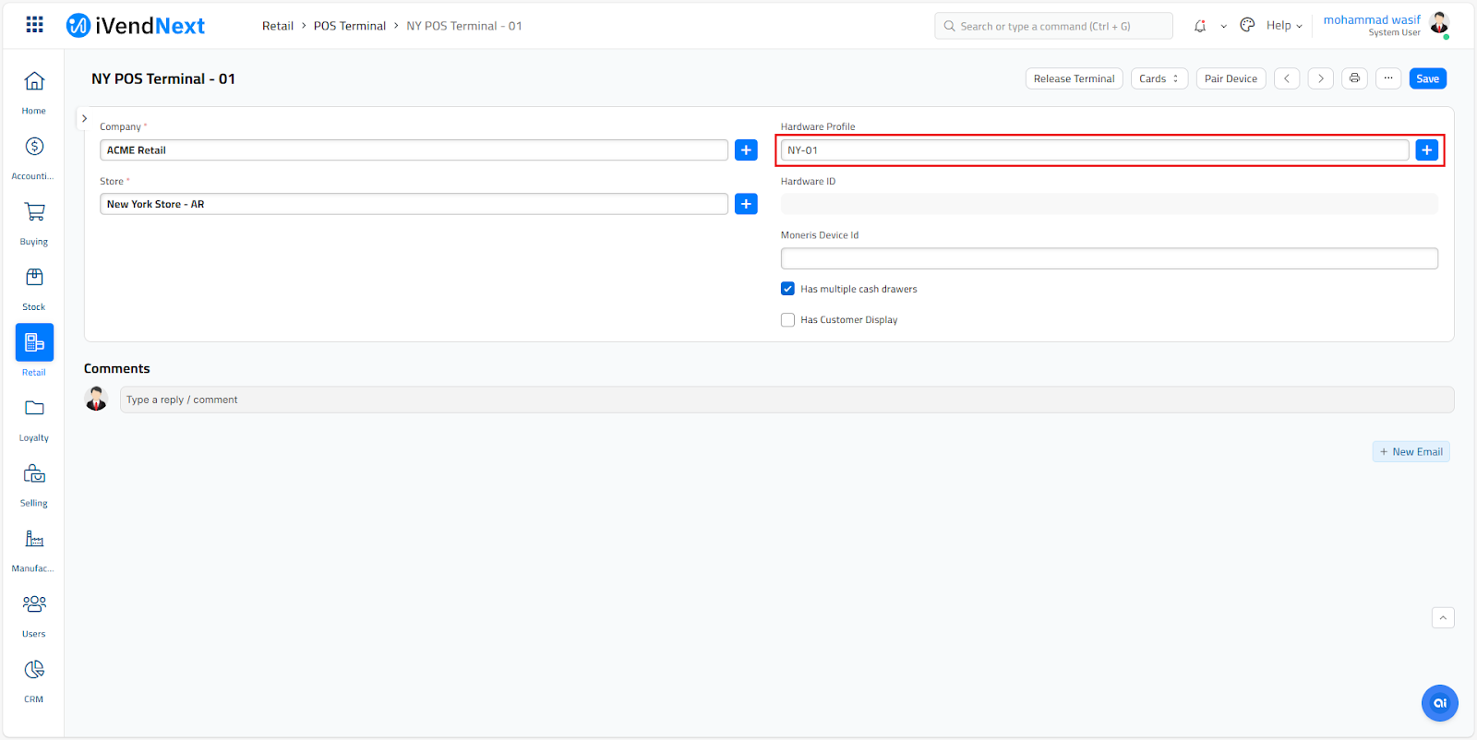Select the Retail module icon
This screenshot has width=1477, height=740.
click(34, 342)
